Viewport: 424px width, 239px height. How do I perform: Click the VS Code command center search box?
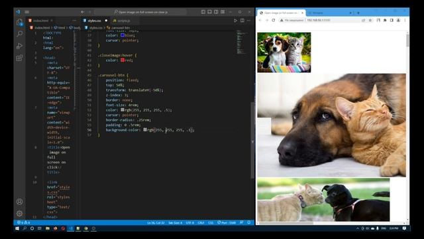(x=140, y=12)
